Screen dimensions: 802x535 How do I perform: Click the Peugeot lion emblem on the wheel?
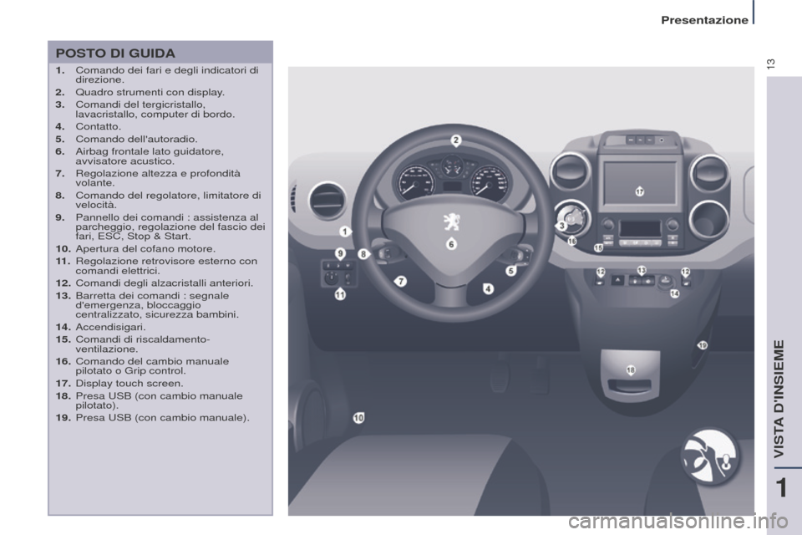[452, 222]
